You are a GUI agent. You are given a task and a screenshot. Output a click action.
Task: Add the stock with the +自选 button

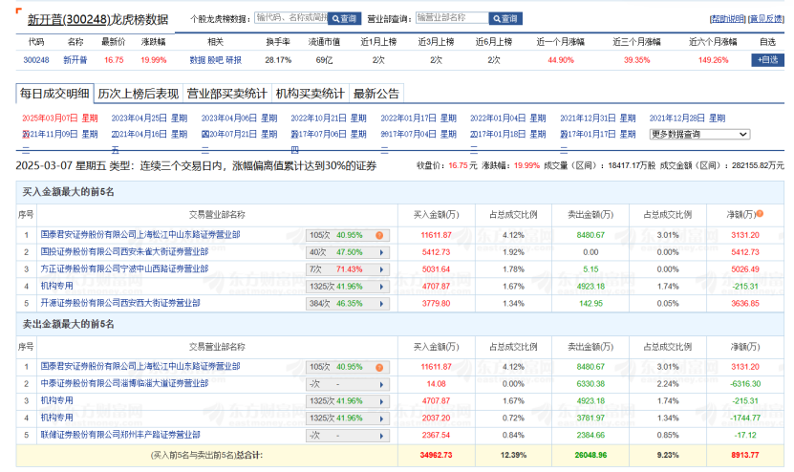coord(767,59)
